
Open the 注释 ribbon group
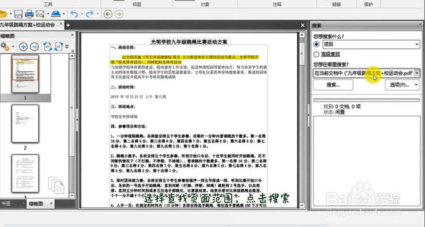277,4
